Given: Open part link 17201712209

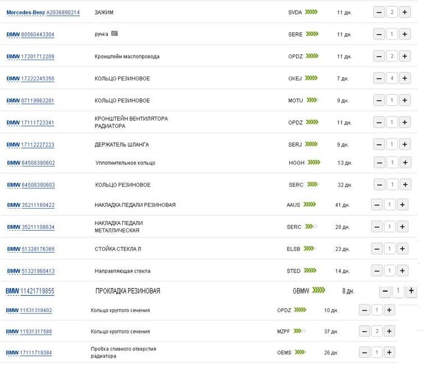Looking at the screenshot, I should click(38, 56).
